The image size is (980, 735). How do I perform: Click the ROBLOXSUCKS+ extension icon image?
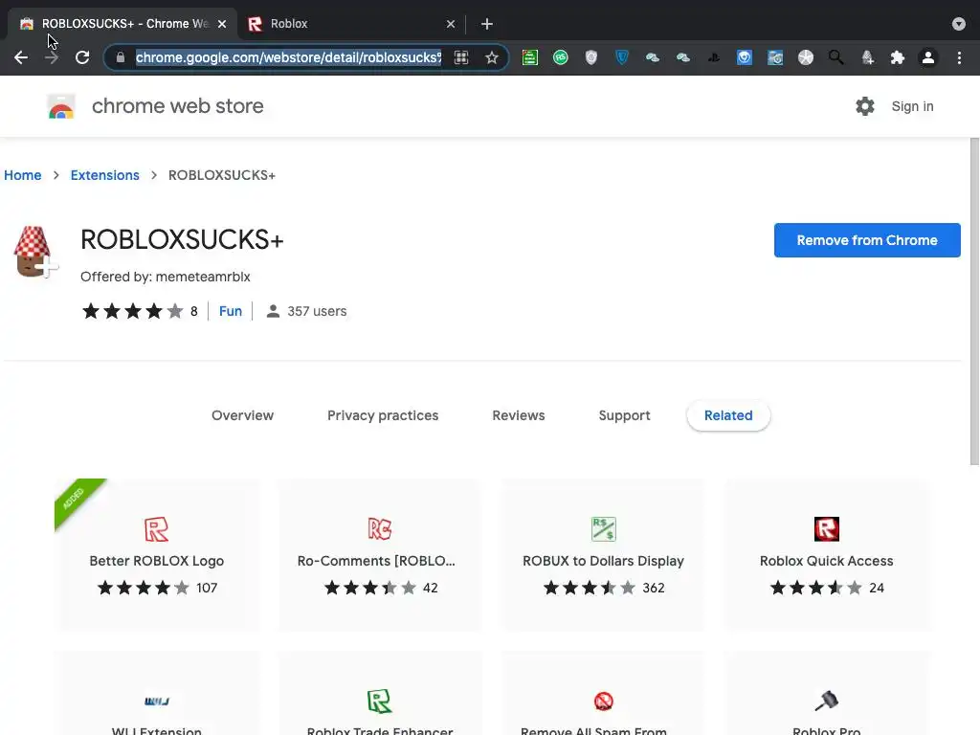click(x=35, y=252)
